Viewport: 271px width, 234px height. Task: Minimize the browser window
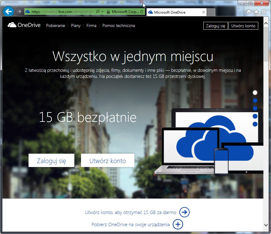click(x=242, y=3)
